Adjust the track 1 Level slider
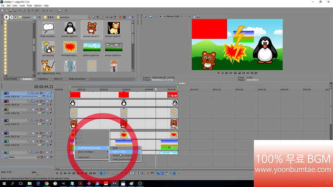This screenshot has height=187, width=333. tap(39, 96)
